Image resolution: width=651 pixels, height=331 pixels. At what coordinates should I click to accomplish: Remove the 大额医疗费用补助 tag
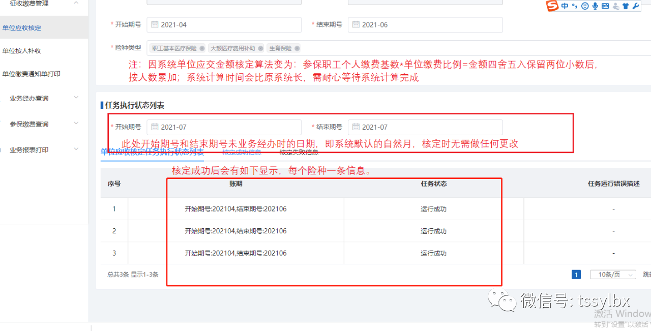pyautogui.click(x=260, y=48)
